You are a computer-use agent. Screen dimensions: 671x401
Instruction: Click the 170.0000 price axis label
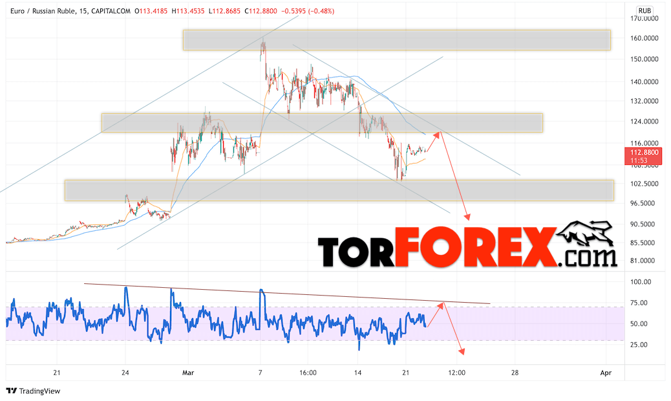pos(644,19)
